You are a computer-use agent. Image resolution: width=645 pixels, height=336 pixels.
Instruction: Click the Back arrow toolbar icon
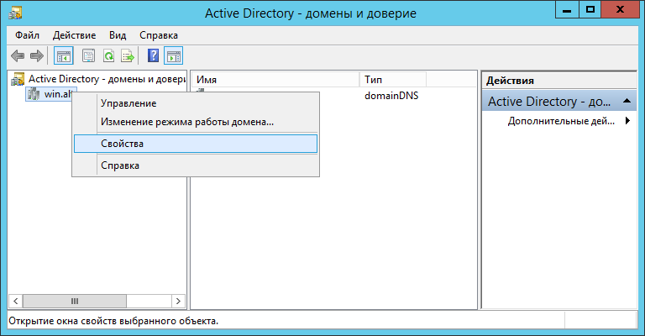click(x=18, y=56)
